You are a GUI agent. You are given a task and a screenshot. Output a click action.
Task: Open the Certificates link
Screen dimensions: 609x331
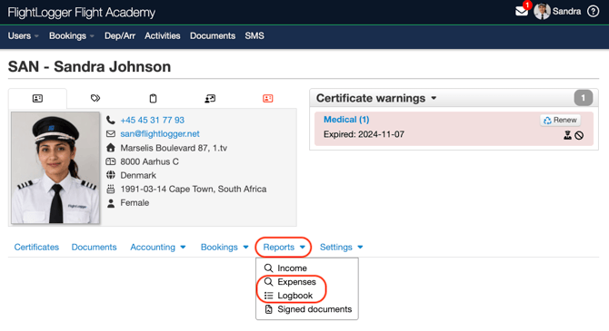[36, 248]
